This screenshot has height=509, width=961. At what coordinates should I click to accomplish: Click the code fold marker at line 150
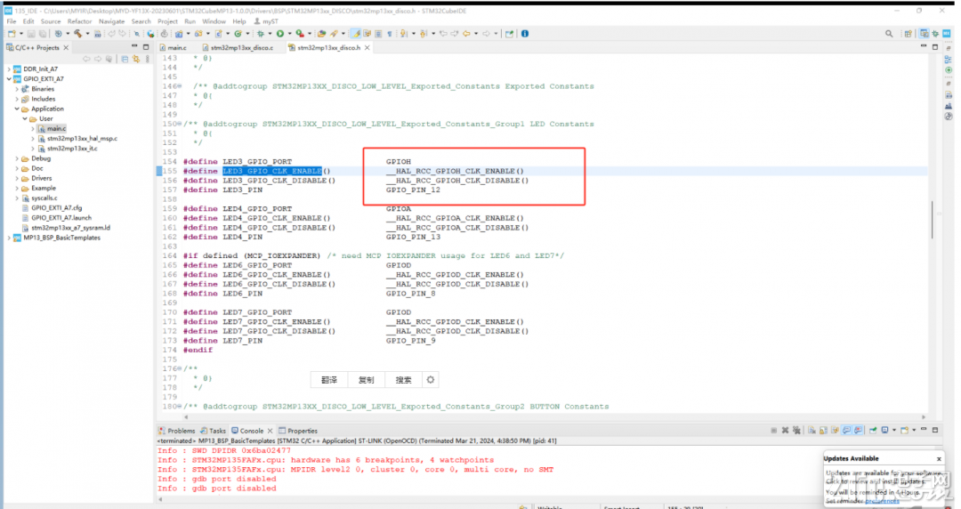[x=180, y=124]
